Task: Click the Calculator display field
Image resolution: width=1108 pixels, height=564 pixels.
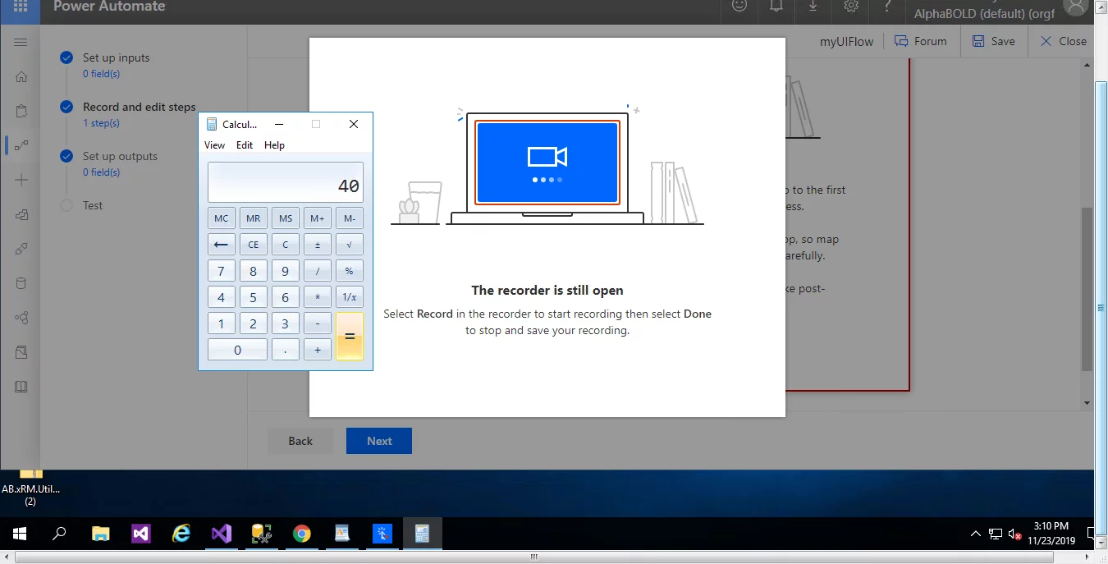Action: coord(286,182)
